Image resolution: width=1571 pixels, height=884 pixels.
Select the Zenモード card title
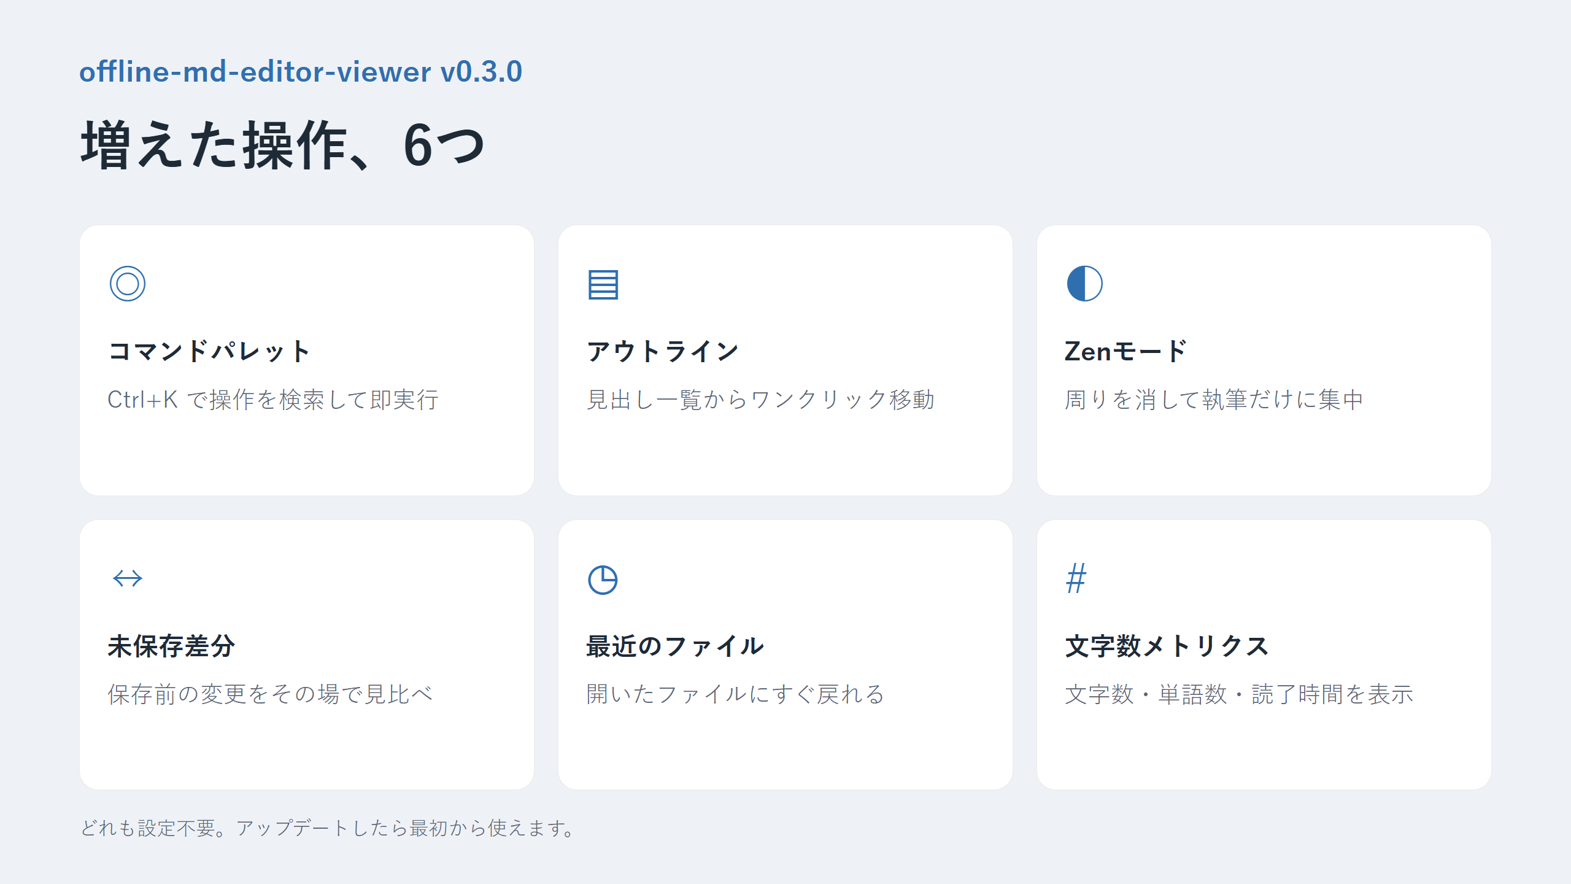1126,351
